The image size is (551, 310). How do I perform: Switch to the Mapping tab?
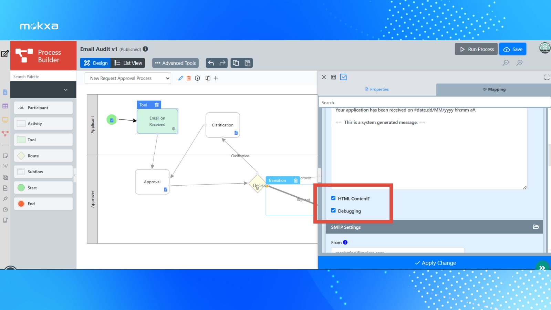tap(494, 90)
